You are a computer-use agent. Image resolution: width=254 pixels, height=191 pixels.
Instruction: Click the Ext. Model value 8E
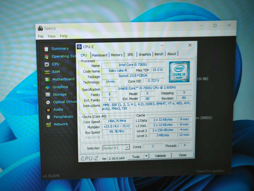[147, 99]
